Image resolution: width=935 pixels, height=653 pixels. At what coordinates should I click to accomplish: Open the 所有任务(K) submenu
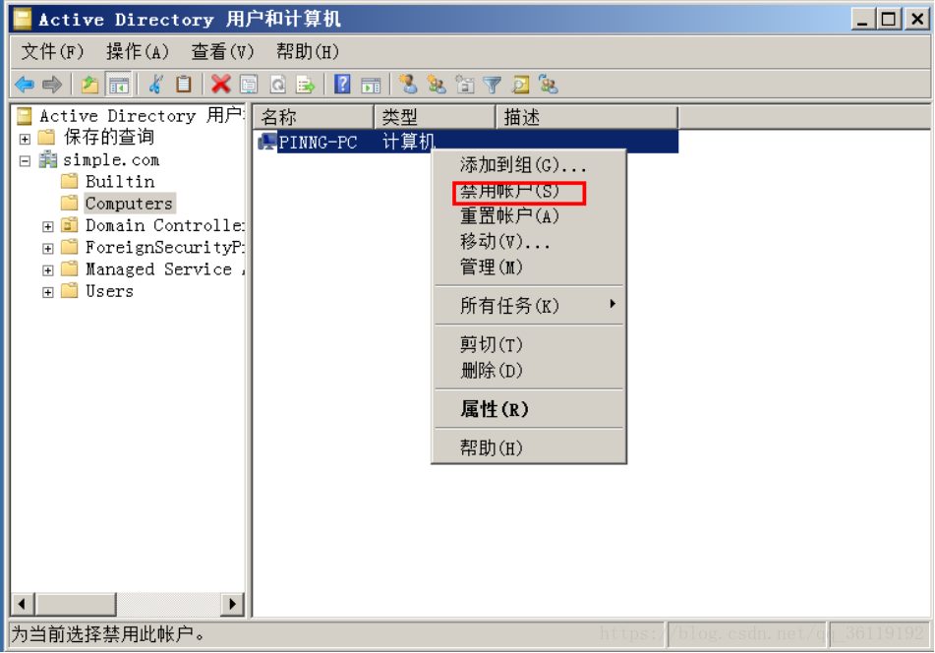click(528, 306)
